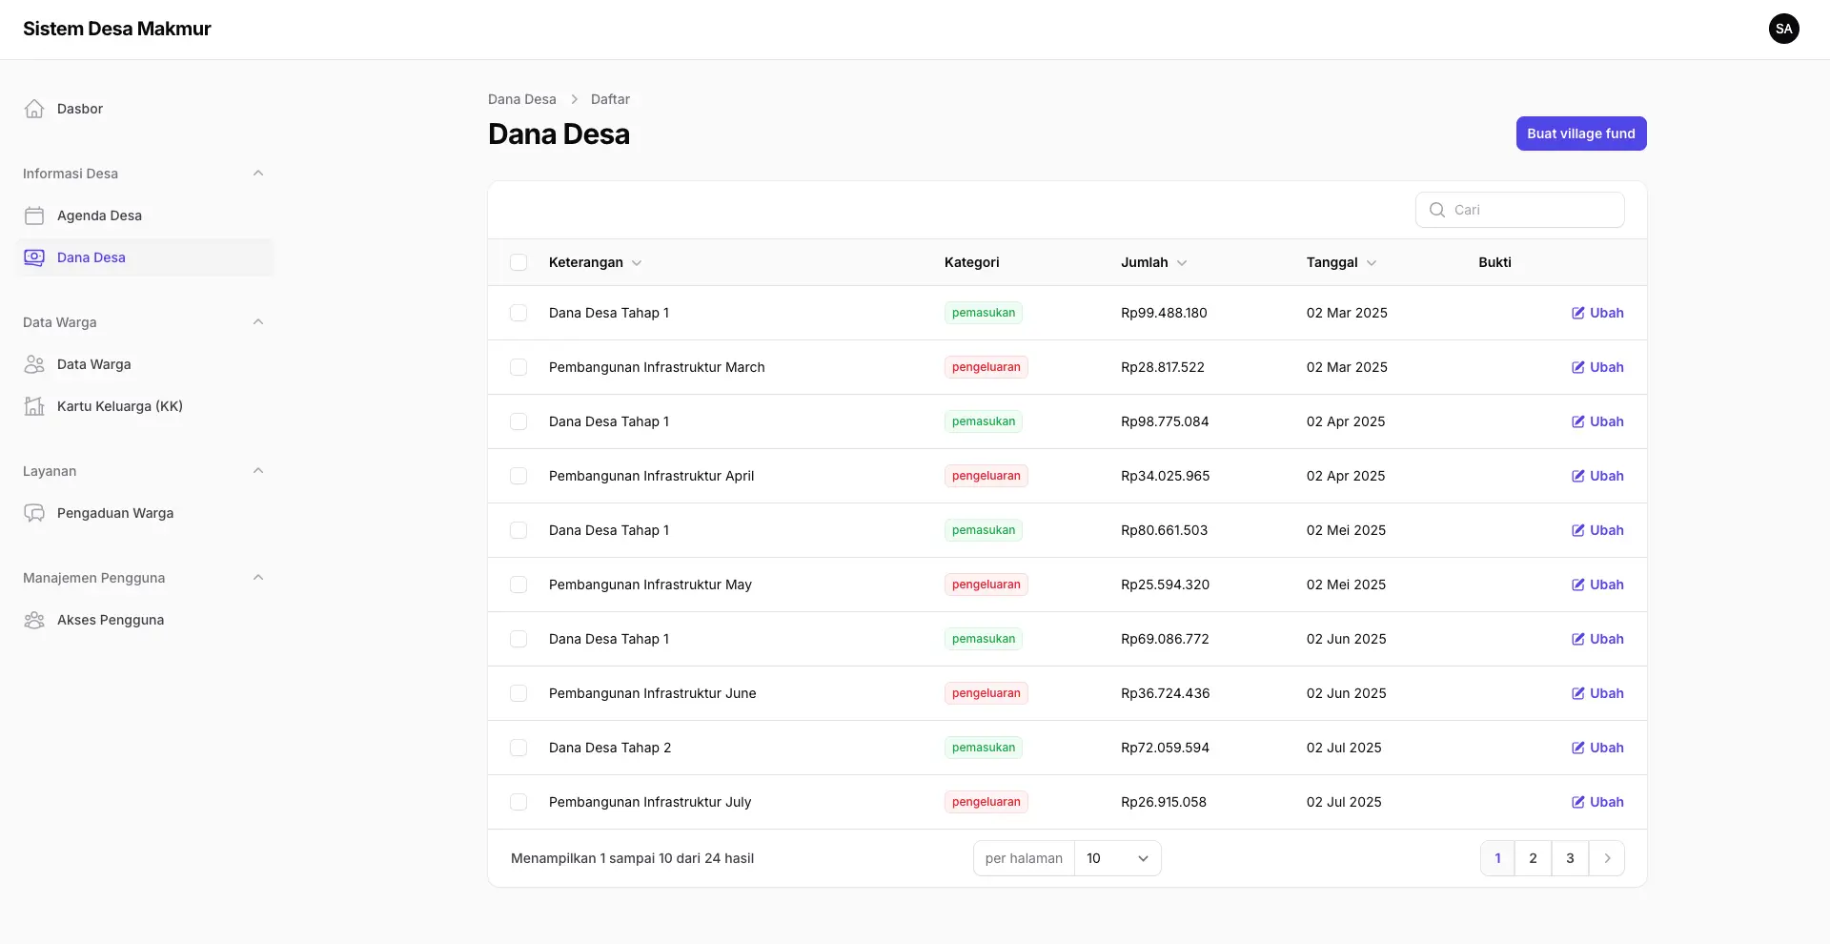This screenshot has width=1830, height=944.
Task: Select the Dana Desa Tahap 2 row checkbox
Action: (x=518, y=748)
